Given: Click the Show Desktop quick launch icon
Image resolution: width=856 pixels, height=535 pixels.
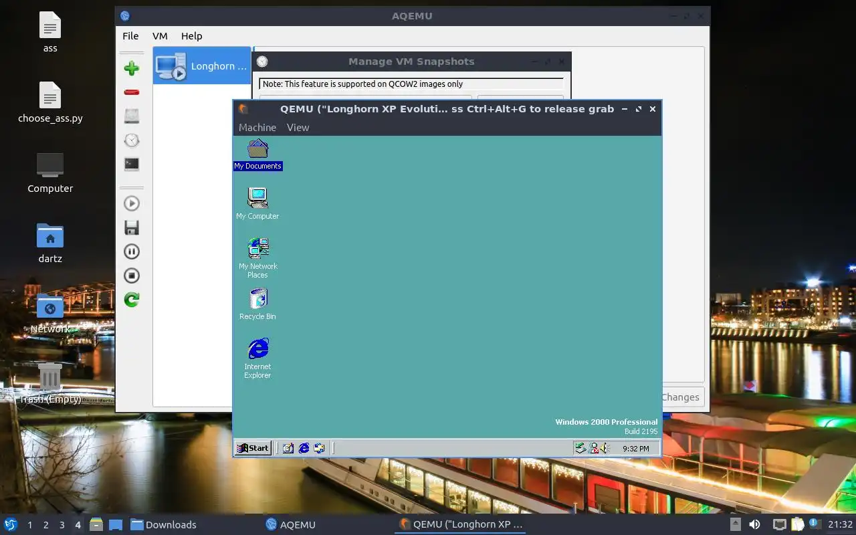Looking at the screenshot, I should (288, 448).
